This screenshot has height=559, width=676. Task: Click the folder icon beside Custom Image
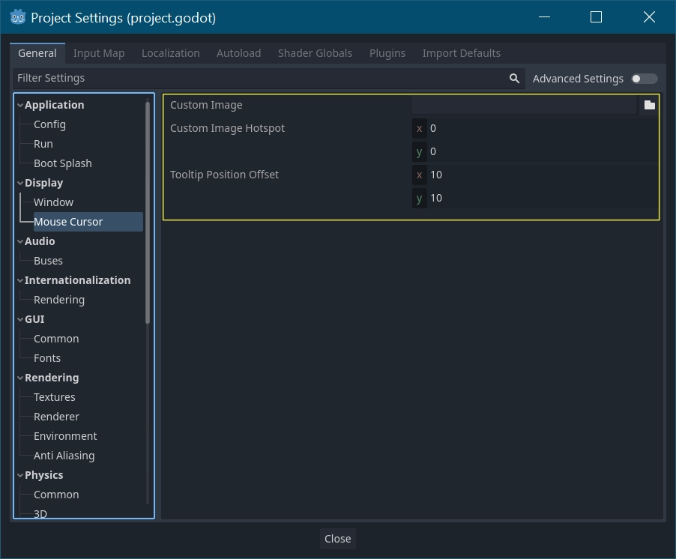click(x=649, y=105)
